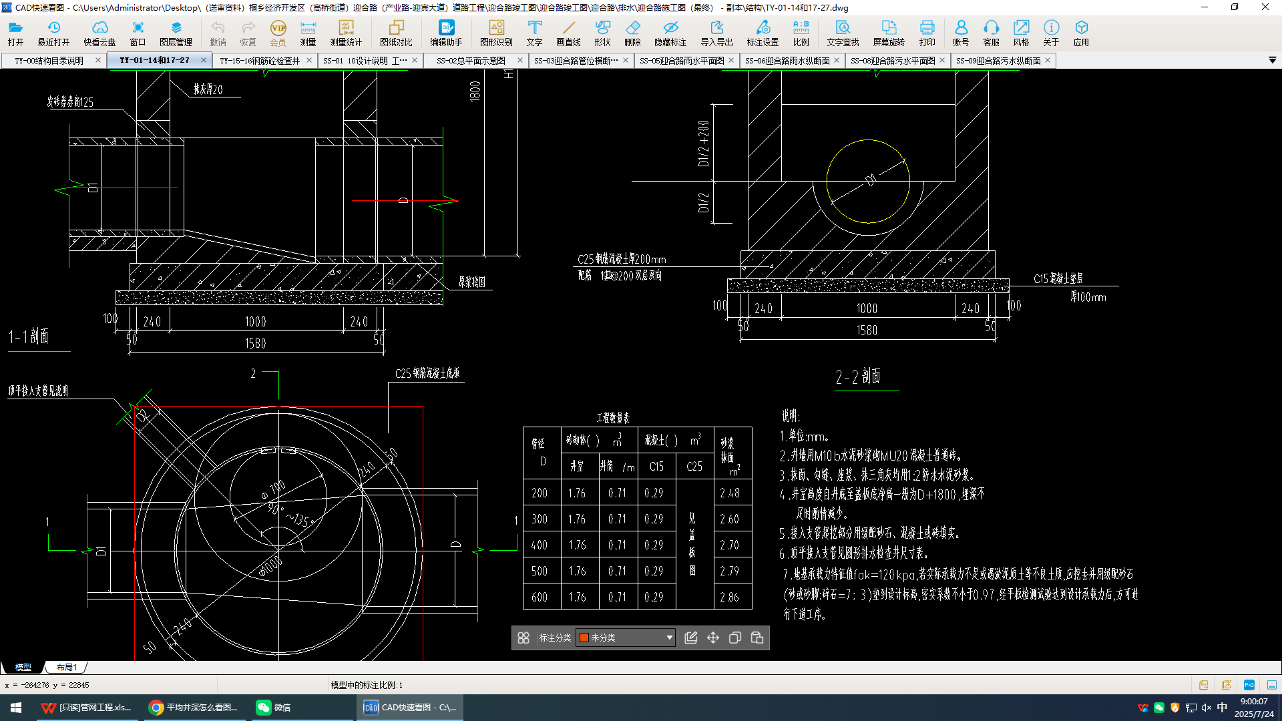The width and height of the screenshot is (1282, 721).
Task: Open the 风格 style settings
Action: 1021,33
